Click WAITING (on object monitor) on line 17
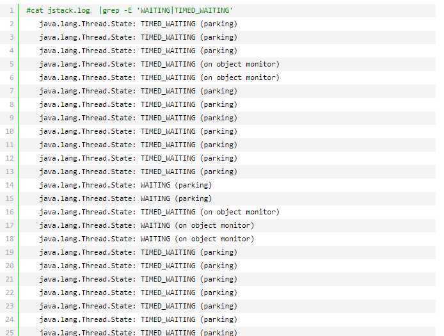 click(x=197, y=225)
